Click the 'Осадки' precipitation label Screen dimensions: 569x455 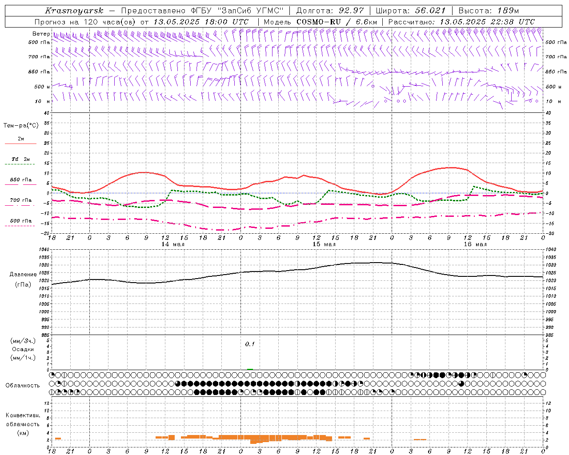pyautogui.click(x=23, y=349)
